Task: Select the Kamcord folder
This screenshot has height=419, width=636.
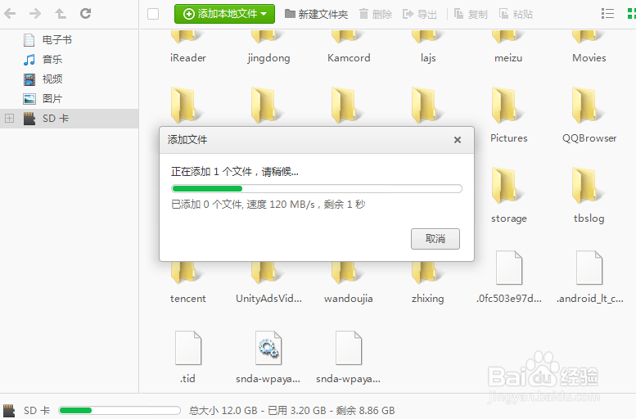Action: (x=349, y=47)
